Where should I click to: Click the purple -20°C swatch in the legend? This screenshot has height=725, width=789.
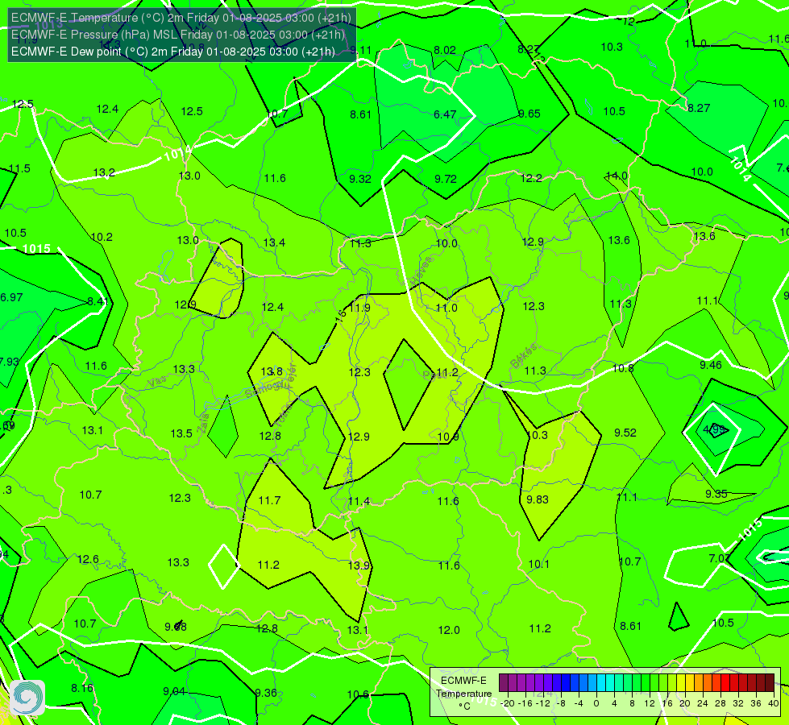click(504, 683)
